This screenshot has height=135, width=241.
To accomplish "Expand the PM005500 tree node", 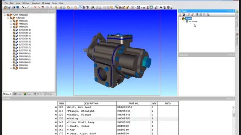I will pyautogui.click(x=11, y=27).
